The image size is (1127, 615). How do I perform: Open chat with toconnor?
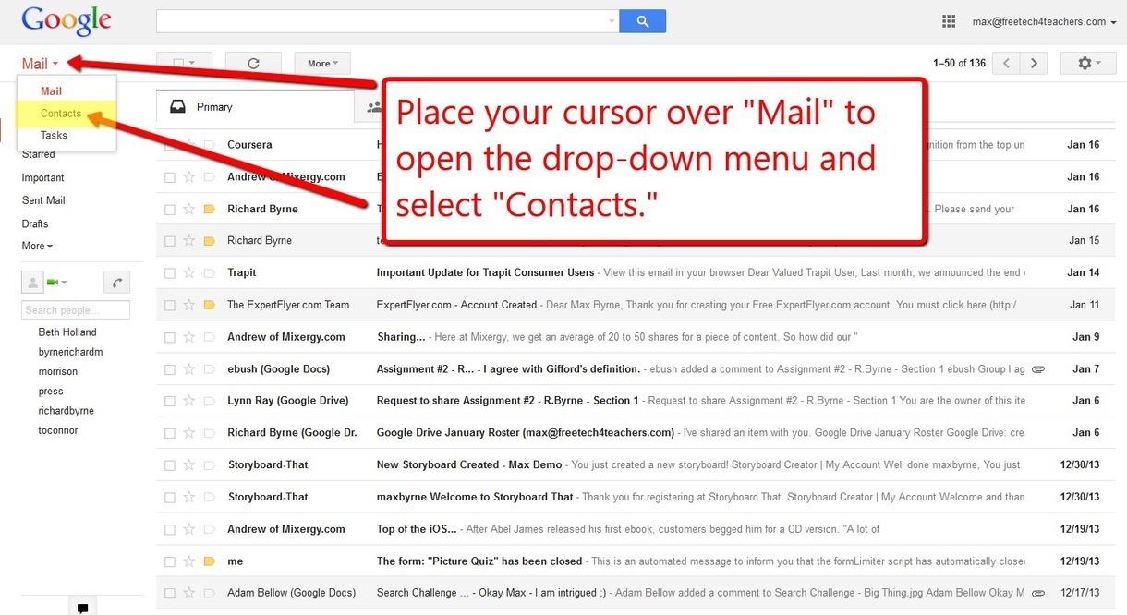click(x=58, y=430)
